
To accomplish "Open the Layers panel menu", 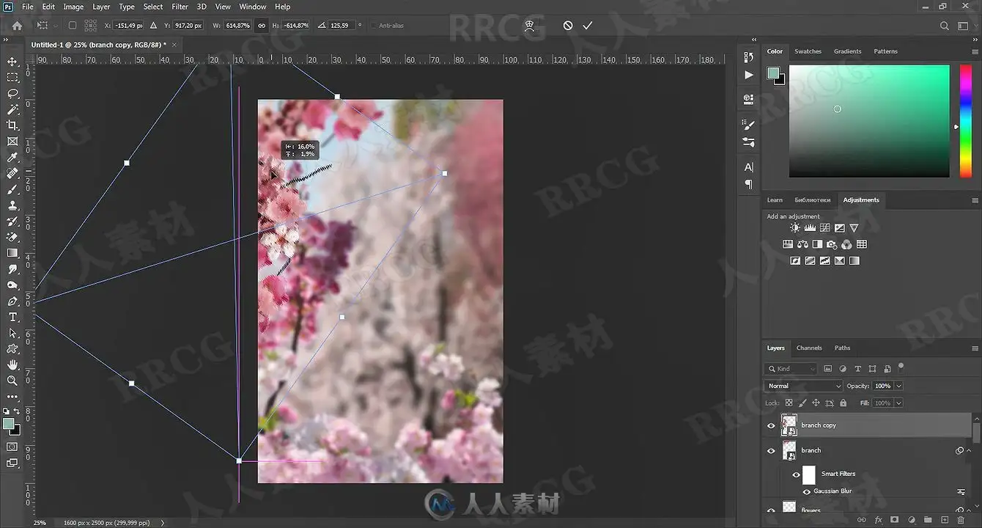I will (975, 348).
